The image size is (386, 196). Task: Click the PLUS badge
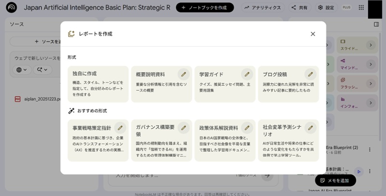point(346,7)
